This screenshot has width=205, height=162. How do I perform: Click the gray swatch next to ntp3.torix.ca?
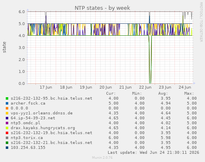pyautogui.click(x=7, y=138)
